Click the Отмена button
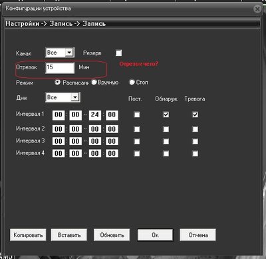This screenshot has height=259, width=266. tap(198, 235)
